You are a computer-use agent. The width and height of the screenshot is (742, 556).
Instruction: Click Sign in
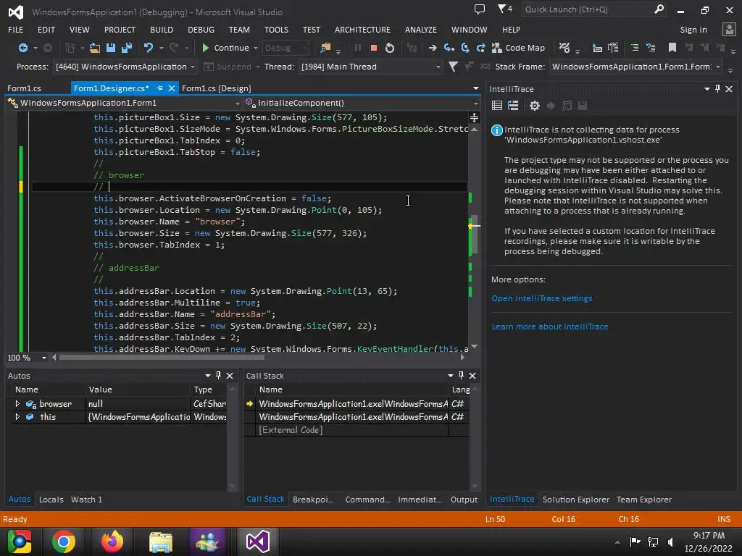(x=693, y=30)
